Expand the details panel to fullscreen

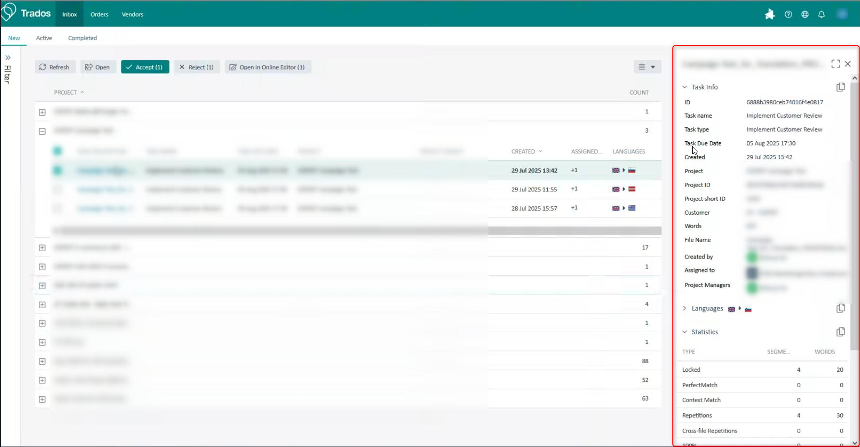click(x=836, y=64)
